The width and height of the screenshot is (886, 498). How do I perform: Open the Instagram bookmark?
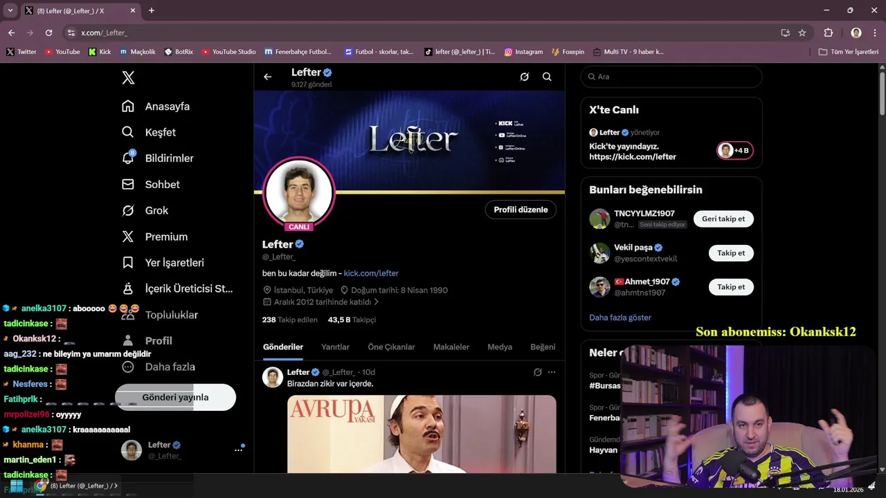click(x=523, y=52)
